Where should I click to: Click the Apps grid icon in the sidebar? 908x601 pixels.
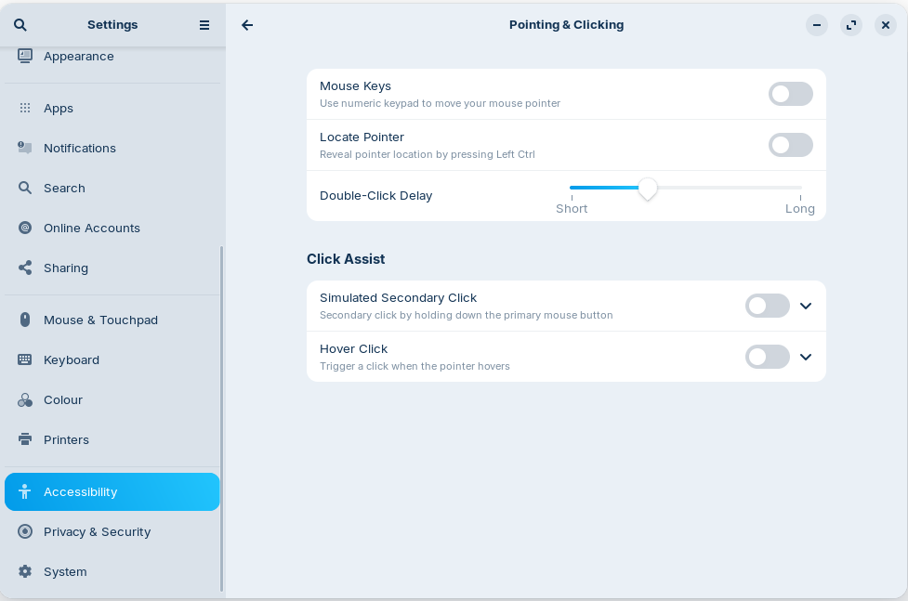tap(25, 109)
